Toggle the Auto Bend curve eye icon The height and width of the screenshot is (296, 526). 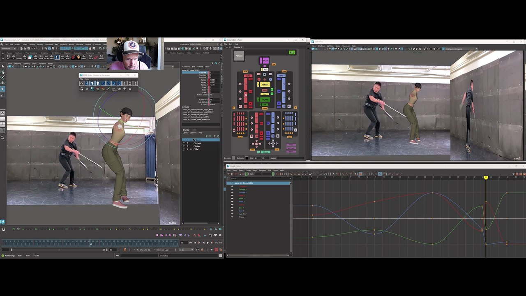pos(232,214)
